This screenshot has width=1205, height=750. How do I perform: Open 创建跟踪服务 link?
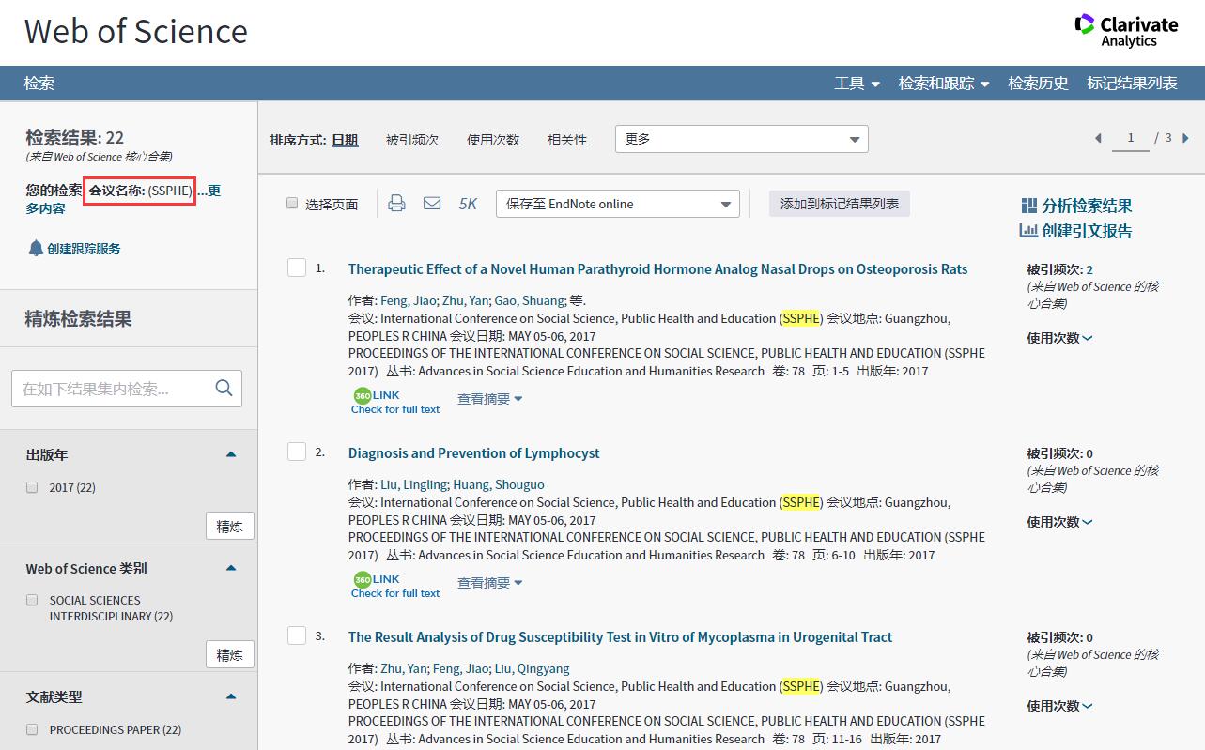(x=84, y=249)
